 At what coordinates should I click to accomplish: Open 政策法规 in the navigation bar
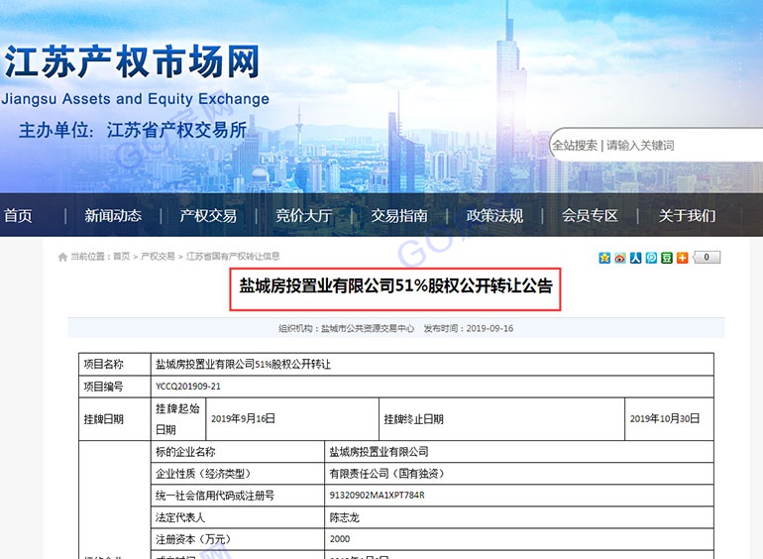[x=494, y=215]
